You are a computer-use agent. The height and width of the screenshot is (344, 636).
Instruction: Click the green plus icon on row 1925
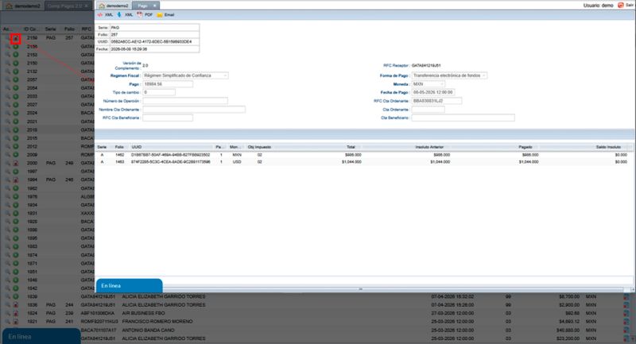pos(16,222)
